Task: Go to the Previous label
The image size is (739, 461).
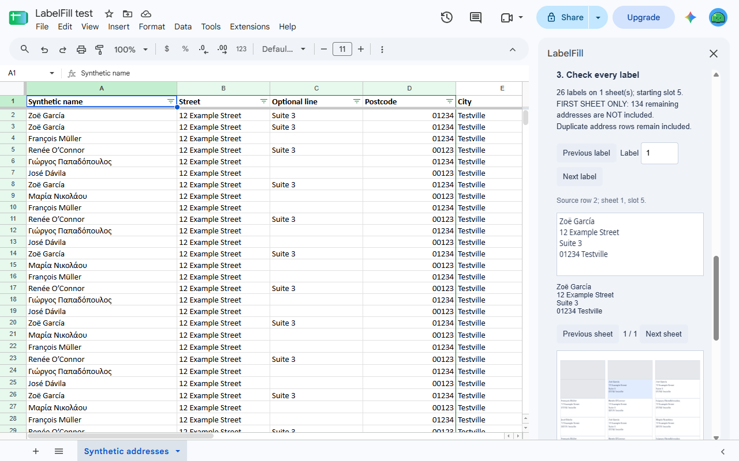Action: coord(587,153)
